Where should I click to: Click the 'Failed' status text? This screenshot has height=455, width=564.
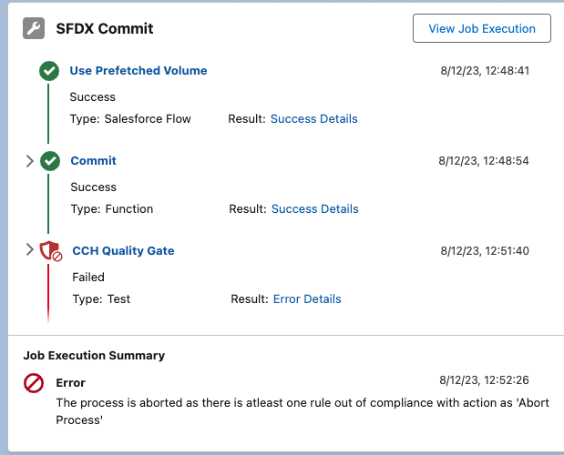(88, 278)
